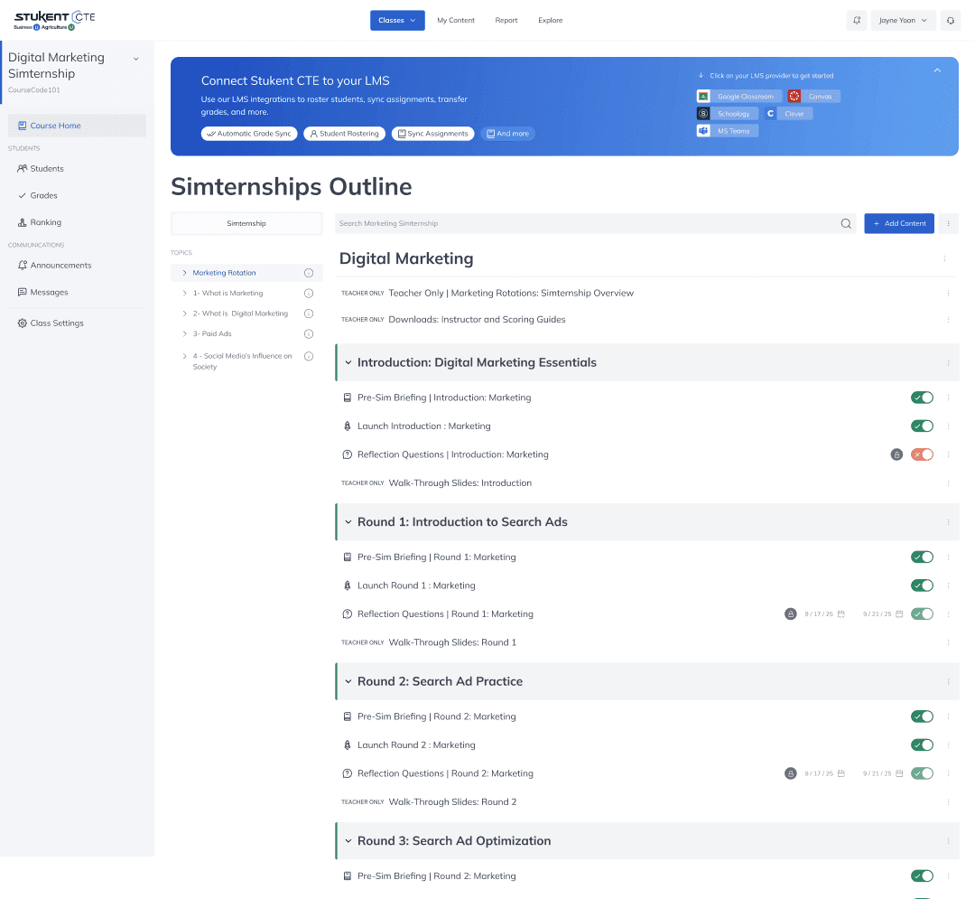Select the Simternship tab box
This screenshot has height=899, width=975.
[x=246, y=223]
